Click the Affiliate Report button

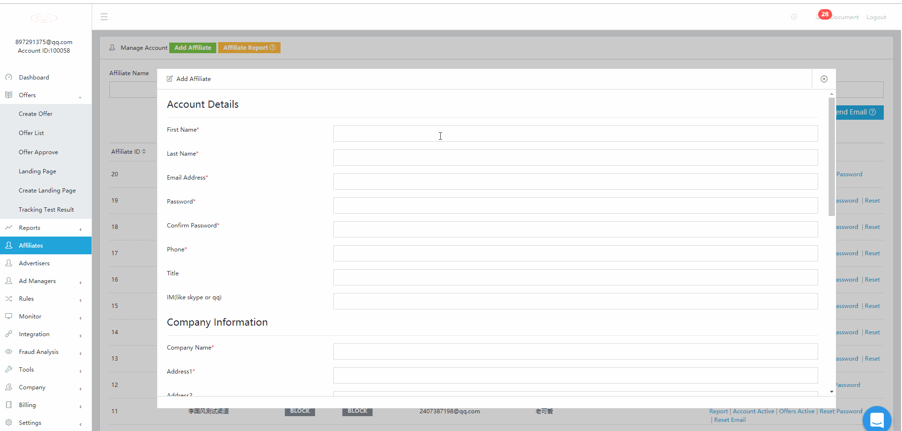click(249, 48)
